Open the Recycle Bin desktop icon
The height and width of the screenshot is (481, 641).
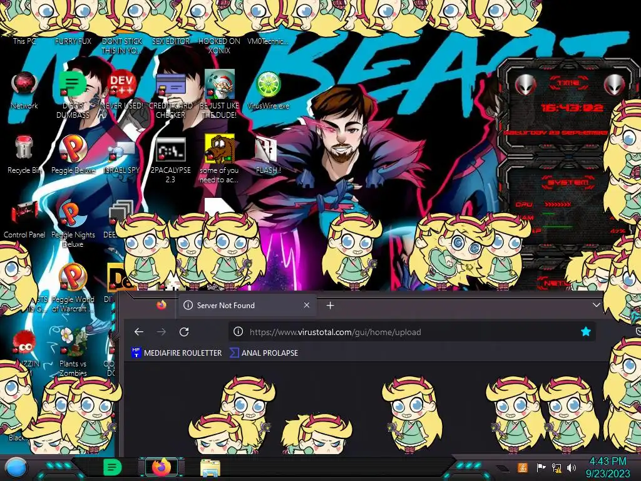(24, 154)
